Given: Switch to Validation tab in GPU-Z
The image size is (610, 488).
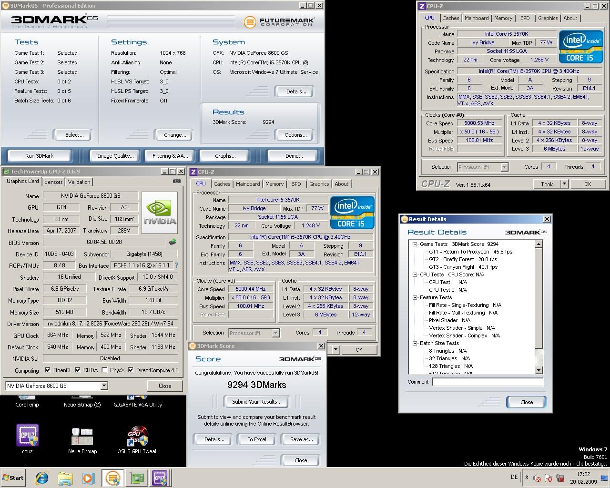Looking at the screenshot, I should pos(79,182).
